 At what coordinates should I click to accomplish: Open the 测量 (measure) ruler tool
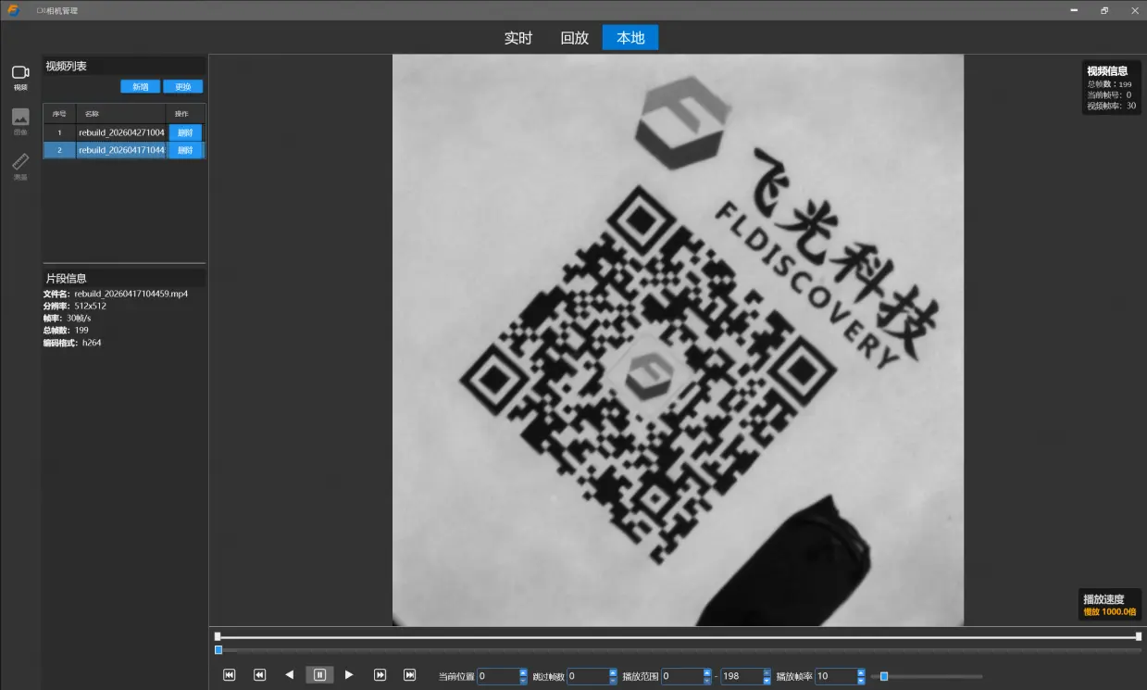pyautogui.click(x=20, y=167)
